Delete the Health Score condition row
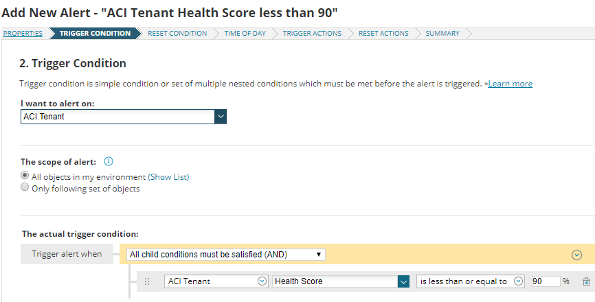Viewport: 595px width, 302px height. [x=585, y=281]
